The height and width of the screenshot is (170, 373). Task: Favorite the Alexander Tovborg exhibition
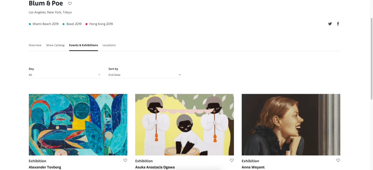click(x=125, y=160)
